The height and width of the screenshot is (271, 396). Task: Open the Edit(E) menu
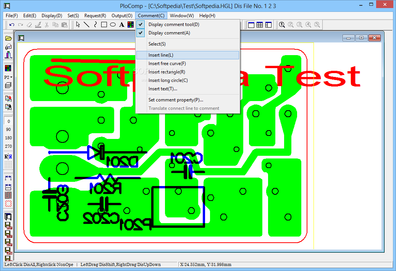tap(29, 16)
